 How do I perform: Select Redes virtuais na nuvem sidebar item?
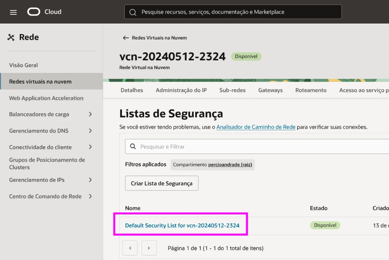(x=51, y=82)
